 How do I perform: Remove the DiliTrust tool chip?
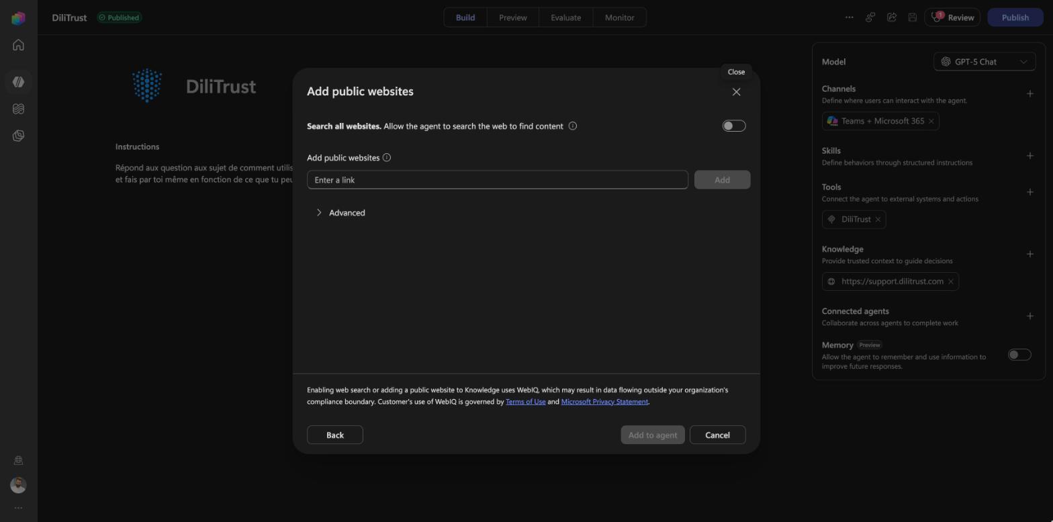(878, 219)
